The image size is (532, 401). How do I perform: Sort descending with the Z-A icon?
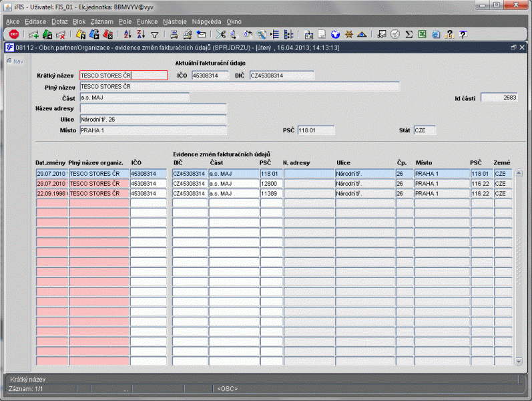pos(142,34)
